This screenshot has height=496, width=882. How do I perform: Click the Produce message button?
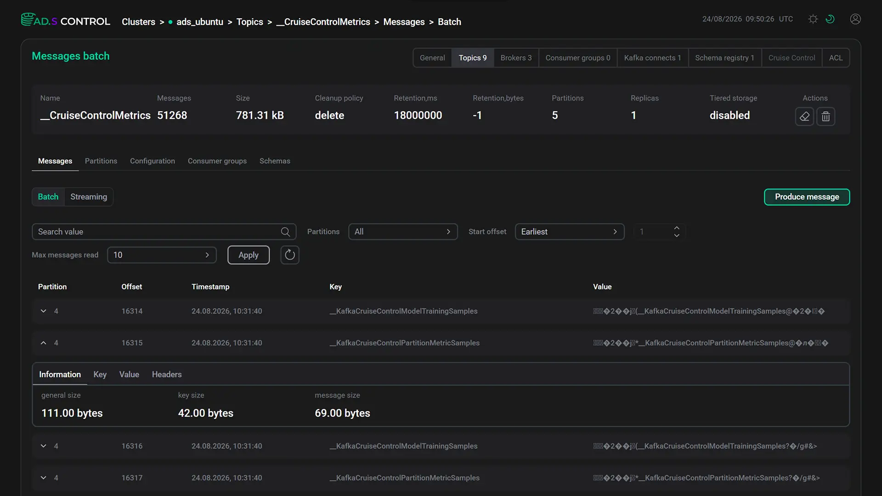coord(807,197)
